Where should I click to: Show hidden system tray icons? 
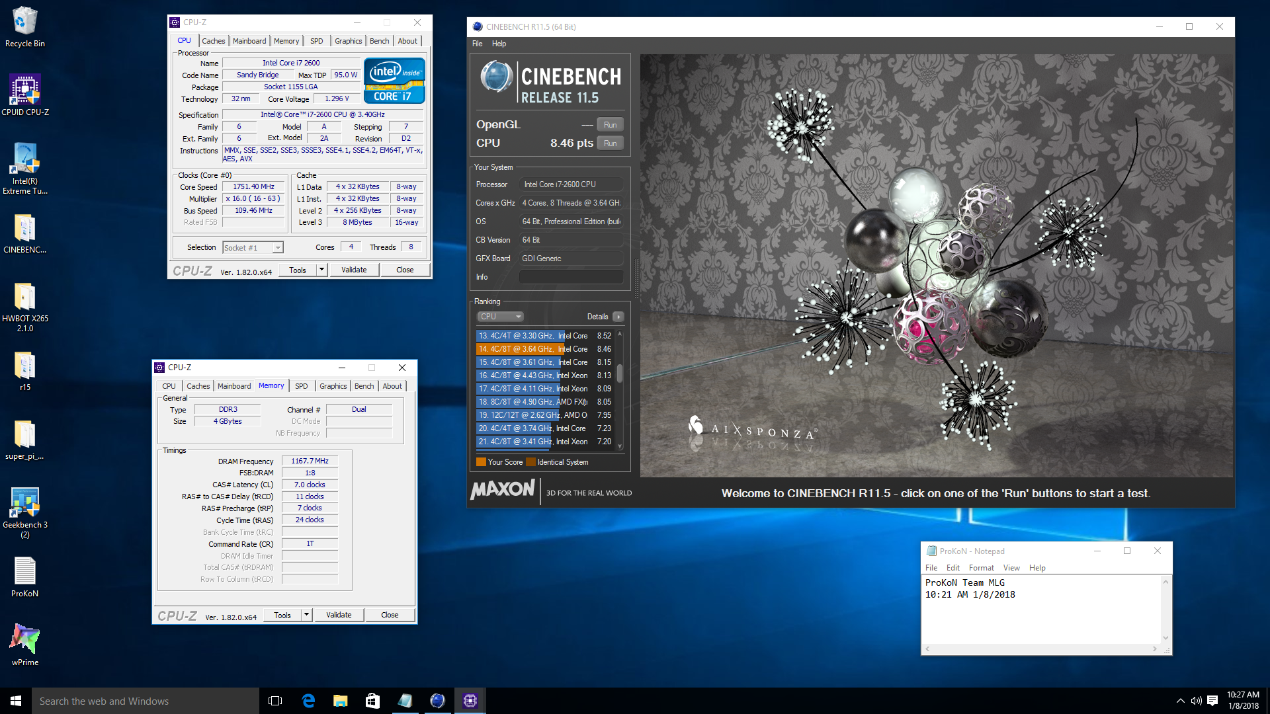point(1180,701)
